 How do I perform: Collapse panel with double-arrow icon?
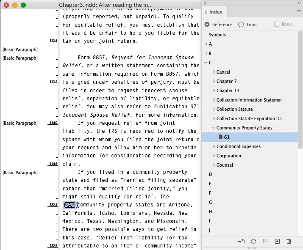[x=299, y=3]
